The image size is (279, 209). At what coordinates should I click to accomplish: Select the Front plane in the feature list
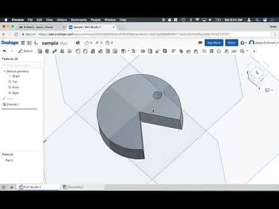(16, 87)
